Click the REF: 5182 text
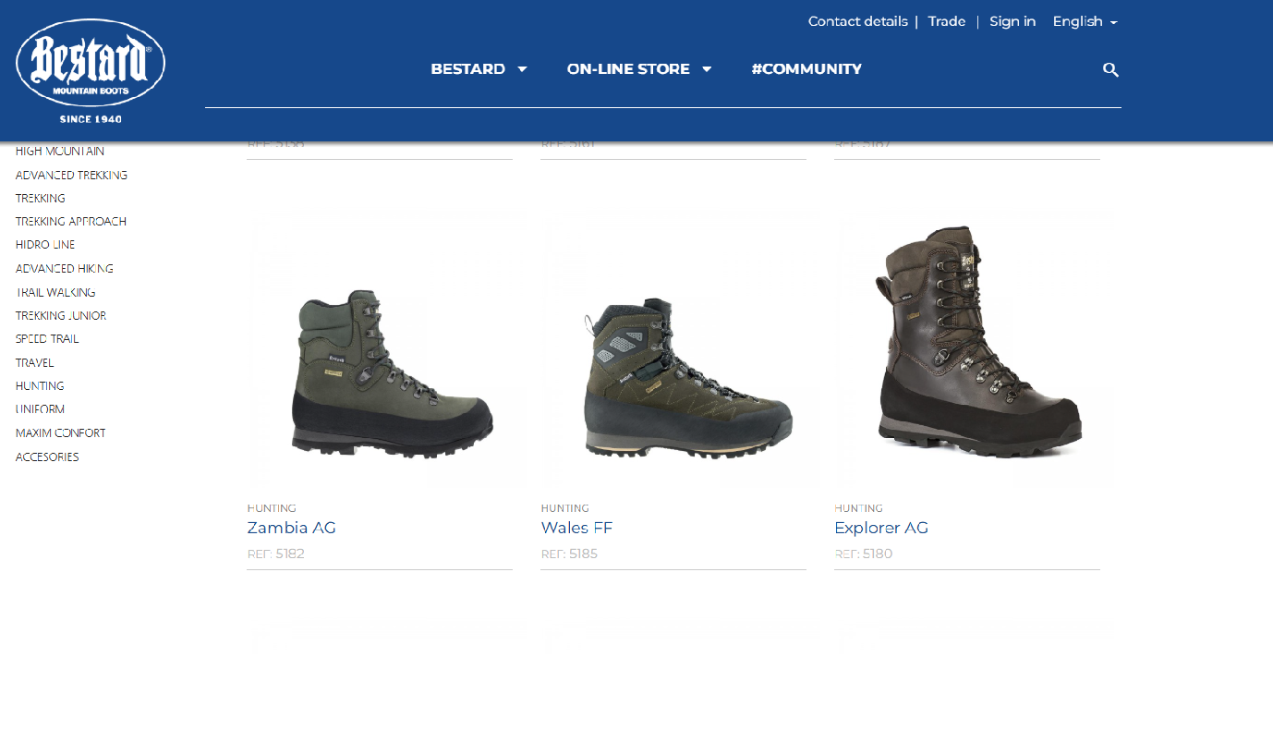Screen dimensions: 1273x755 [x=275, y=554]
